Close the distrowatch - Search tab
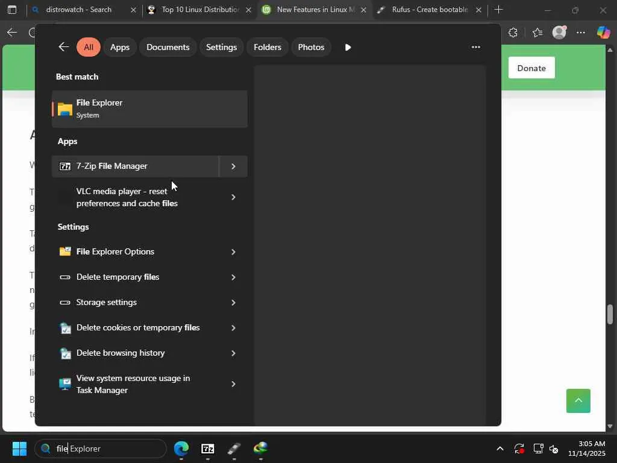 pyautogui.click(x=133, y=10)
